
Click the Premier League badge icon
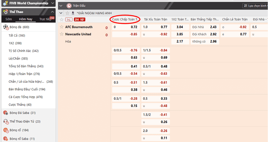click(73, 13)
